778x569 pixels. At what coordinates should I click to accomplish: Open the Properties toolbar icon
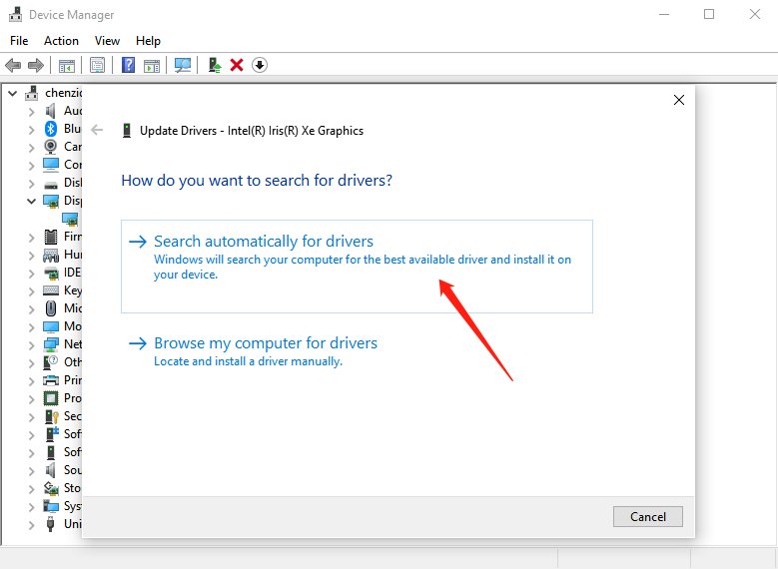[97, 65]
